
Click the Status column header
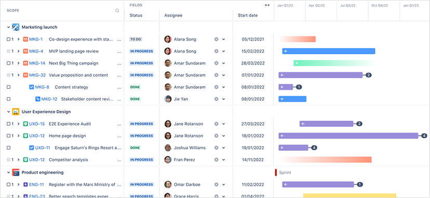(x=136, y=16)
